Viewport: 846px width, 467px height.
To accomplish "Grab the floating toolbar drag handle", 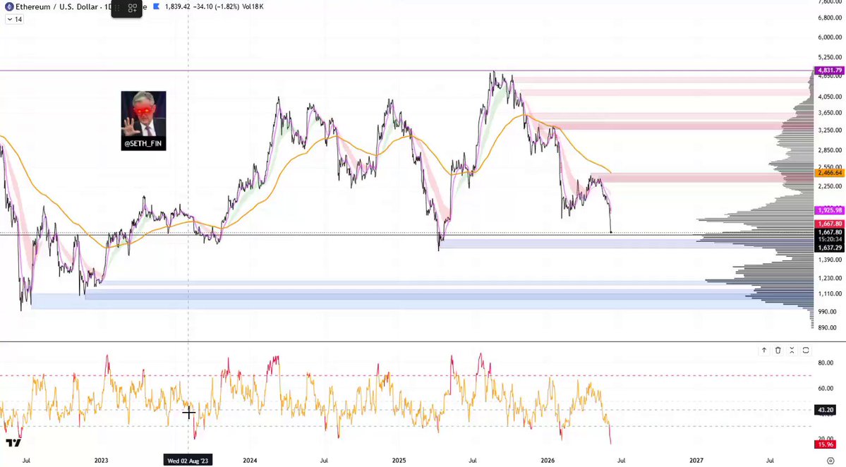I will 117,8.
